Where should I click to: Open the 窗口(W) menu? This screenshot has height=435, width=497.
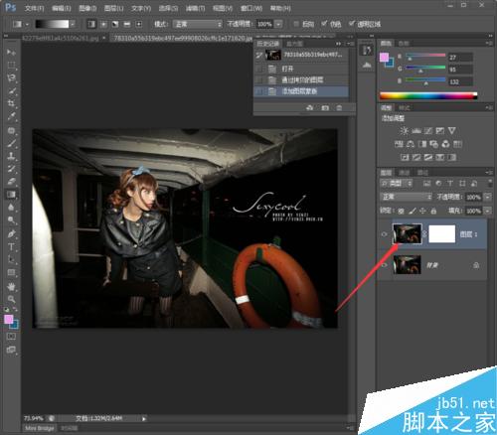(x=251, y=8)
